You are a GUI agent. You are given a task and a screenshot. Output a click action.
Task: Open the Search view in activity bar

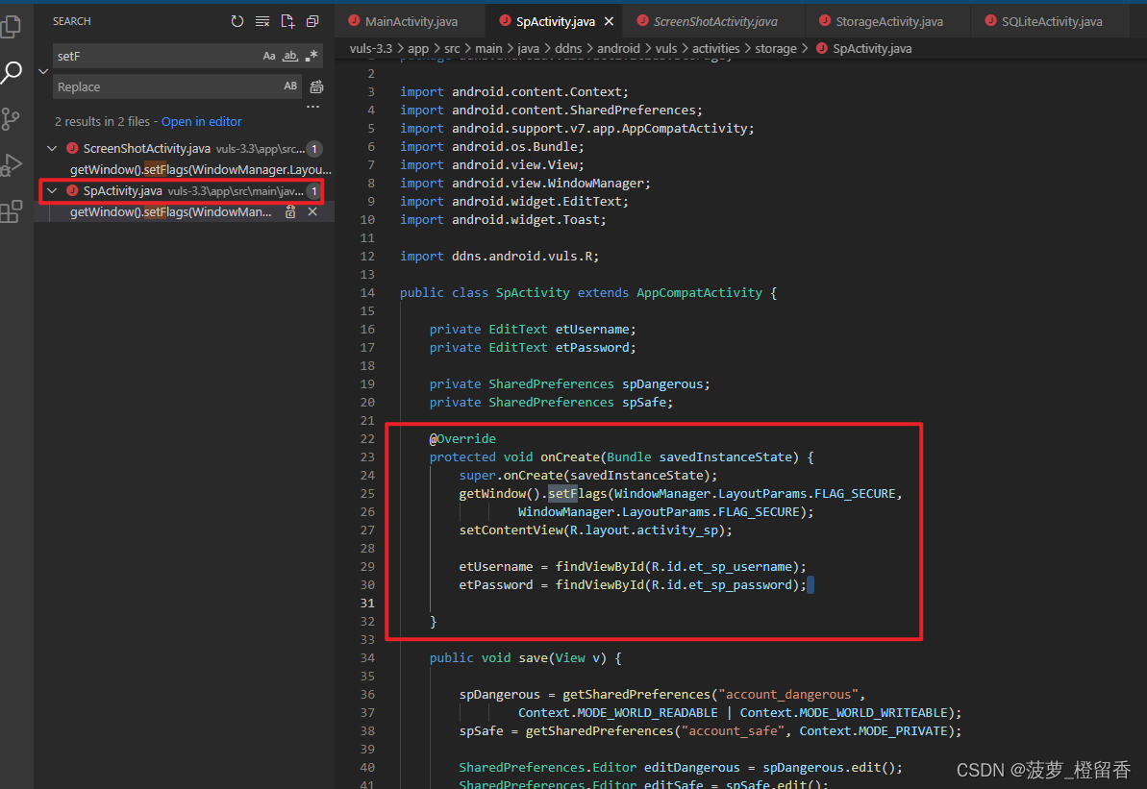(x=11, y=72)
